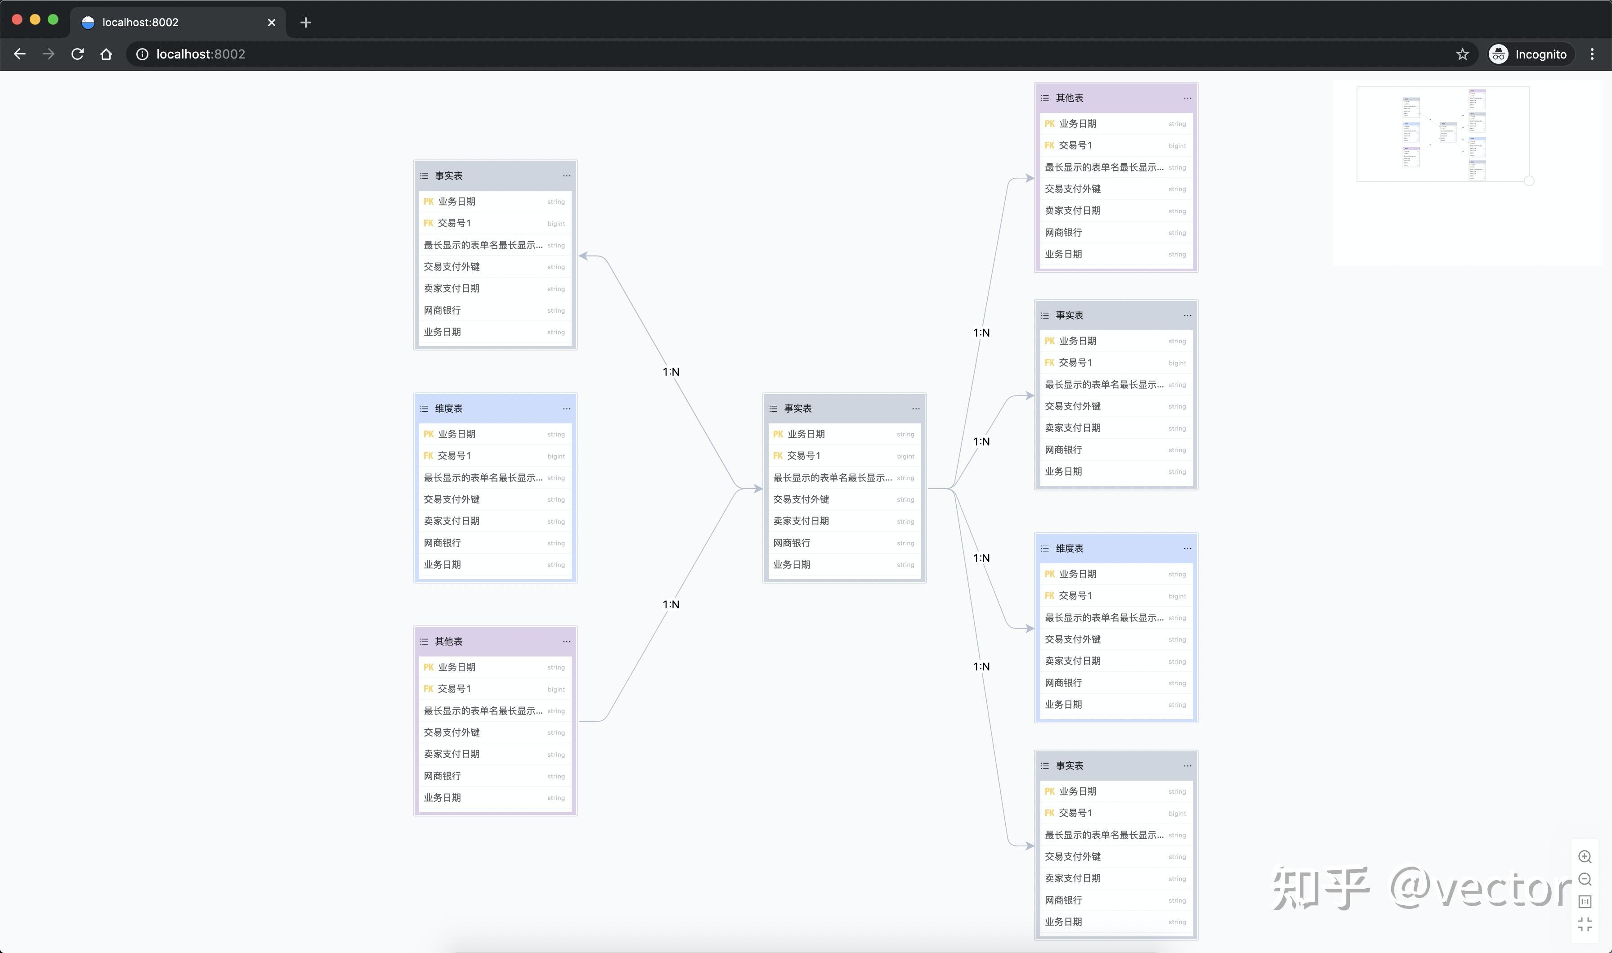This screenshot has width=1612, height=953.
Task: Reload the localhost page
Action: point(78,54)
